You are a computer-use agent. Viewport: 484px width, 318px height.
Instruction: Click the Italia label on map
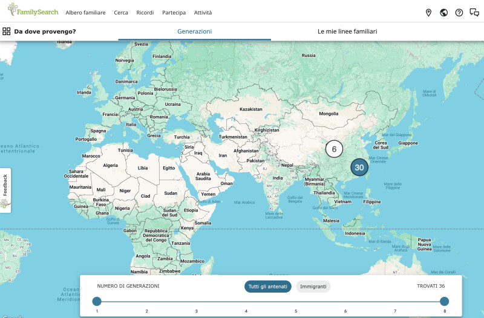pos(131,125)
